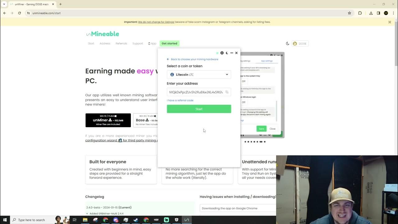Open the Address page in site nav
The height and width of the screenshot is (224, 398).
click(105, 44)
